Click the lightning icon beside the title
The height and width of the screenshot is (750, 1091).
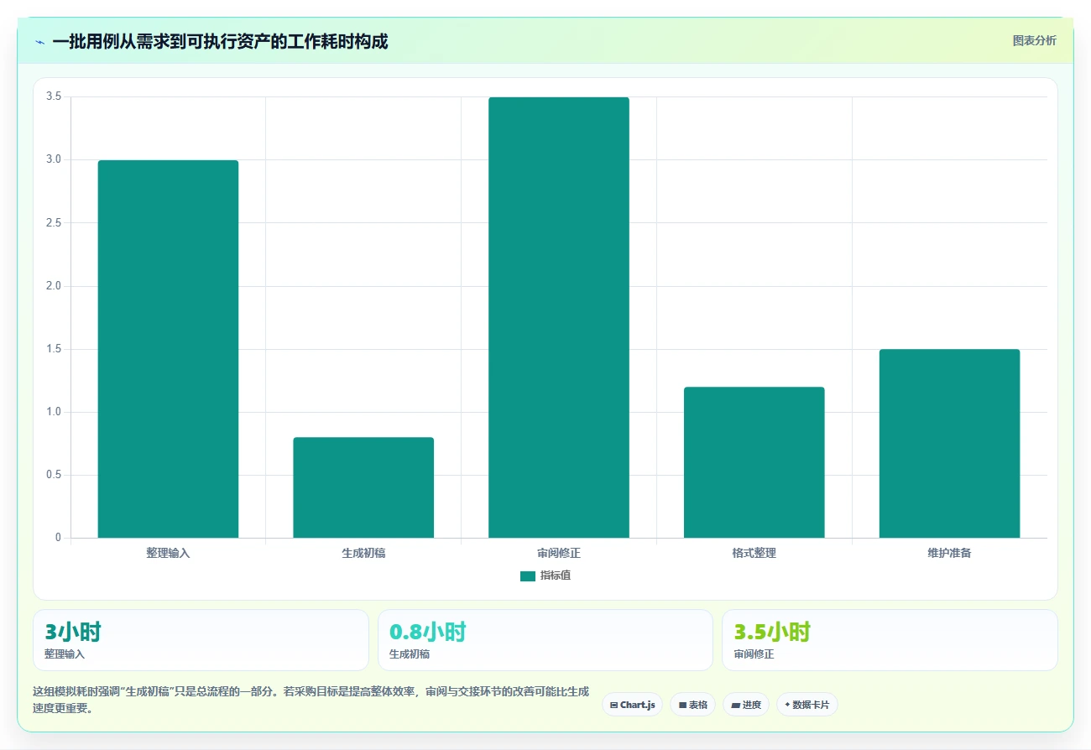pos(39,42)
